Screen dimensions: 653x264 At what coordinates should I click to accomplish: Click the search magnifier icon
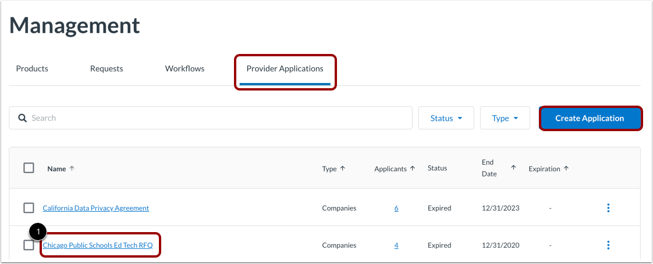(22, 118)
